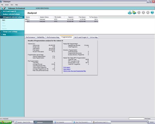Open Help via question mark icon
This screenshot has height=124, width=155.
pos(152,13)
